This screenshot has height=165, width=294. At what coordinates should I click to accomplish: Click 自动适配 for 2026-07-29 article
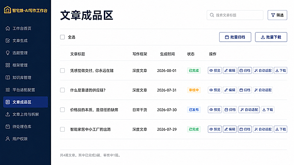(x=263, y=129)
